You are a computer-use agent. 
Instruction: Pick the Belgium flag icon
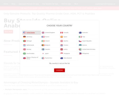[x=43, y=45]
